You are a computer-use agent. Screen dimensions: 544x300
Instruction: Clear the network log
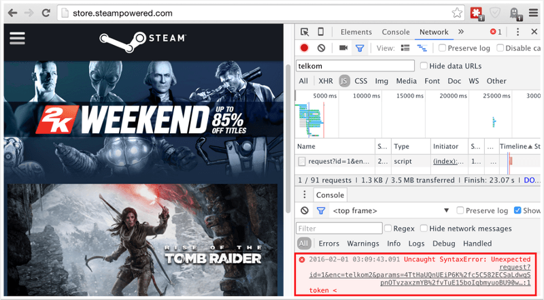(x=321, y=48)
